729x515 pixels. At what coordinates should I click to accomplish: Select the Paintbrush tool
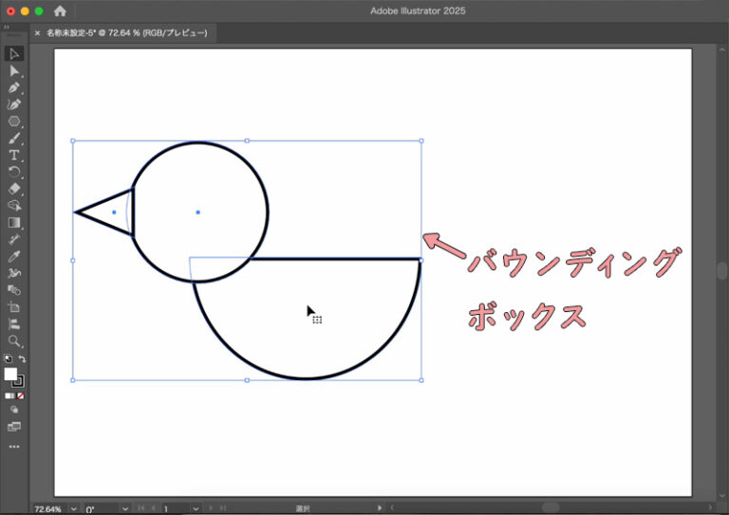click(14, 138)
